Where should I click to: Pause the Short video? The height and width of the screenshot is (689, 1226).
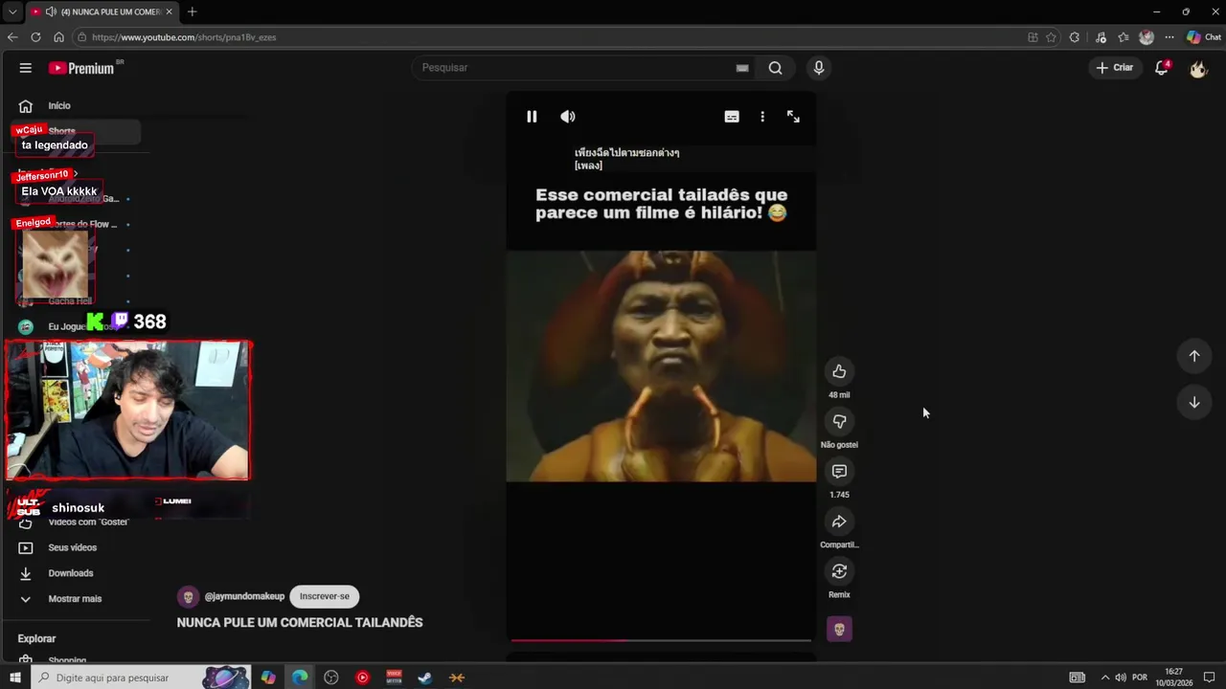point(532,117)
